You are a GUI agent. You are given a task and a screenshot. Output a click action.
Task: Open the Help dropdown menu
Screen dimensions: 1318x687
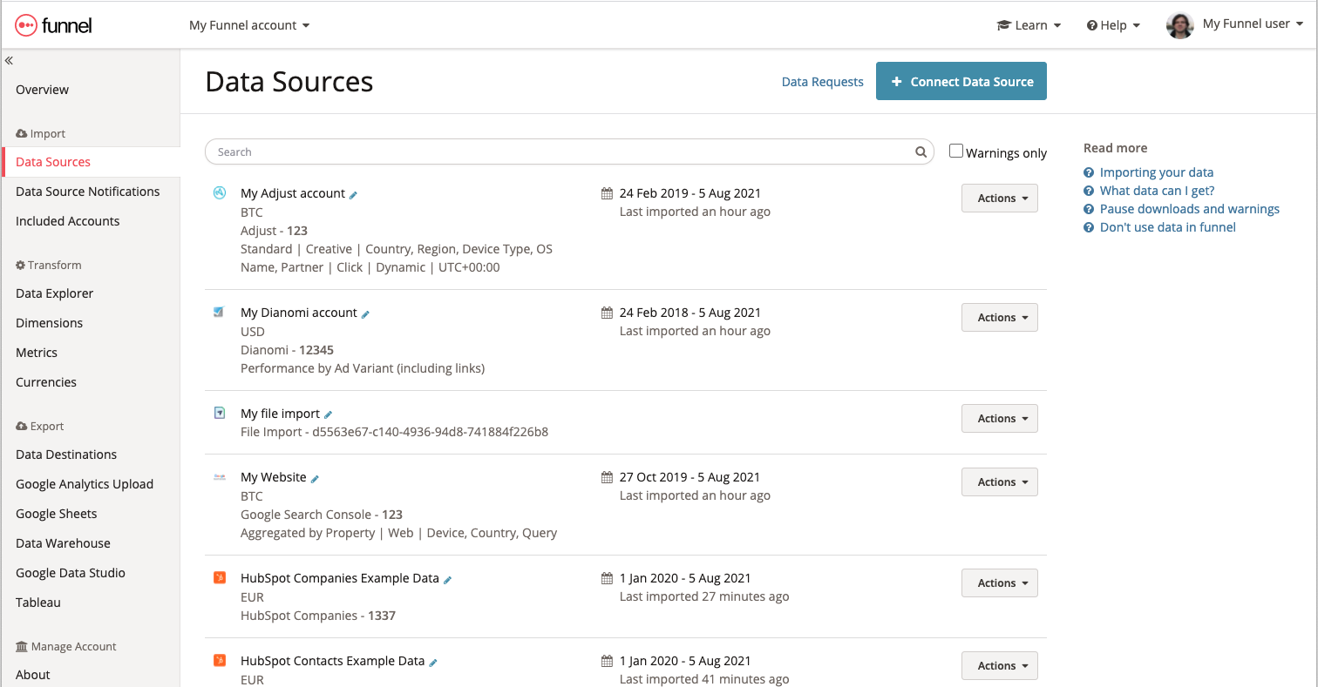(x=1113, y=25)
